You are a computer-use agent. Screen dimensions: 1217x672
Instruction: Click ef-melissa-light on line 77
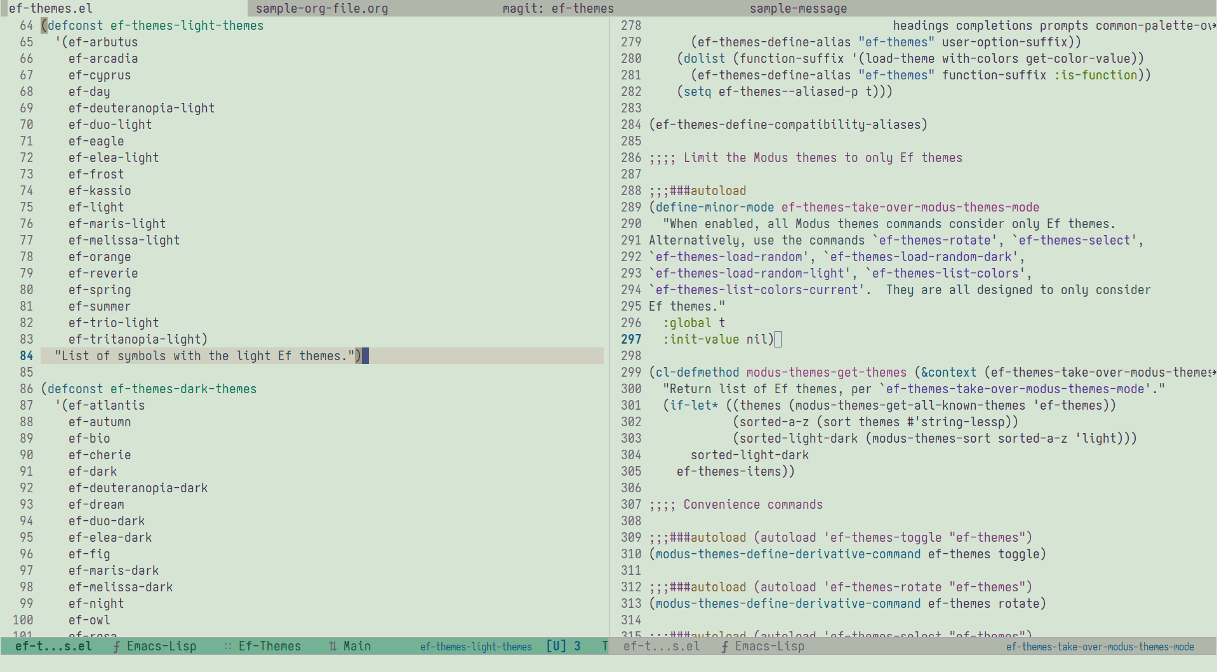click(124, 240)
